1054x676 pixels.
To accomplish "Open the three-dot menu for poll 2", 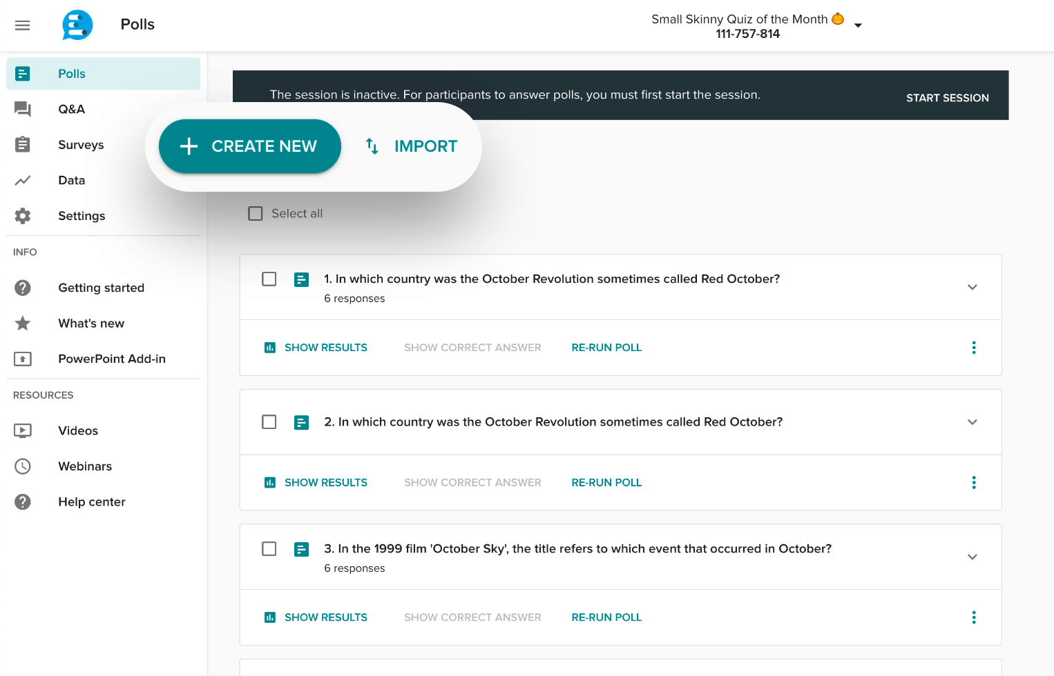I will pos(974,482).
